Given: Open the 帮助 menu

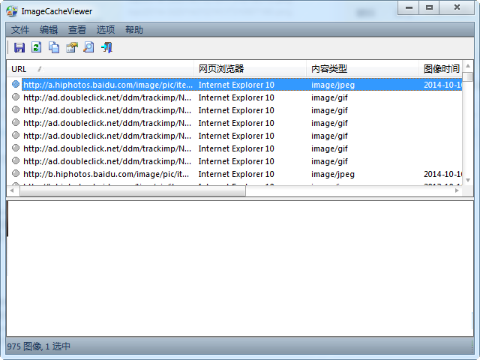Looking at the screenshot, I should click(x=134, y=30).
